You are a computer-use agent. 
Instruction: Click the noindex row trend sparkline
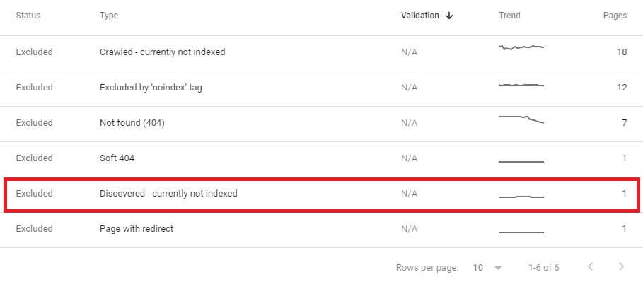point(521,85)
